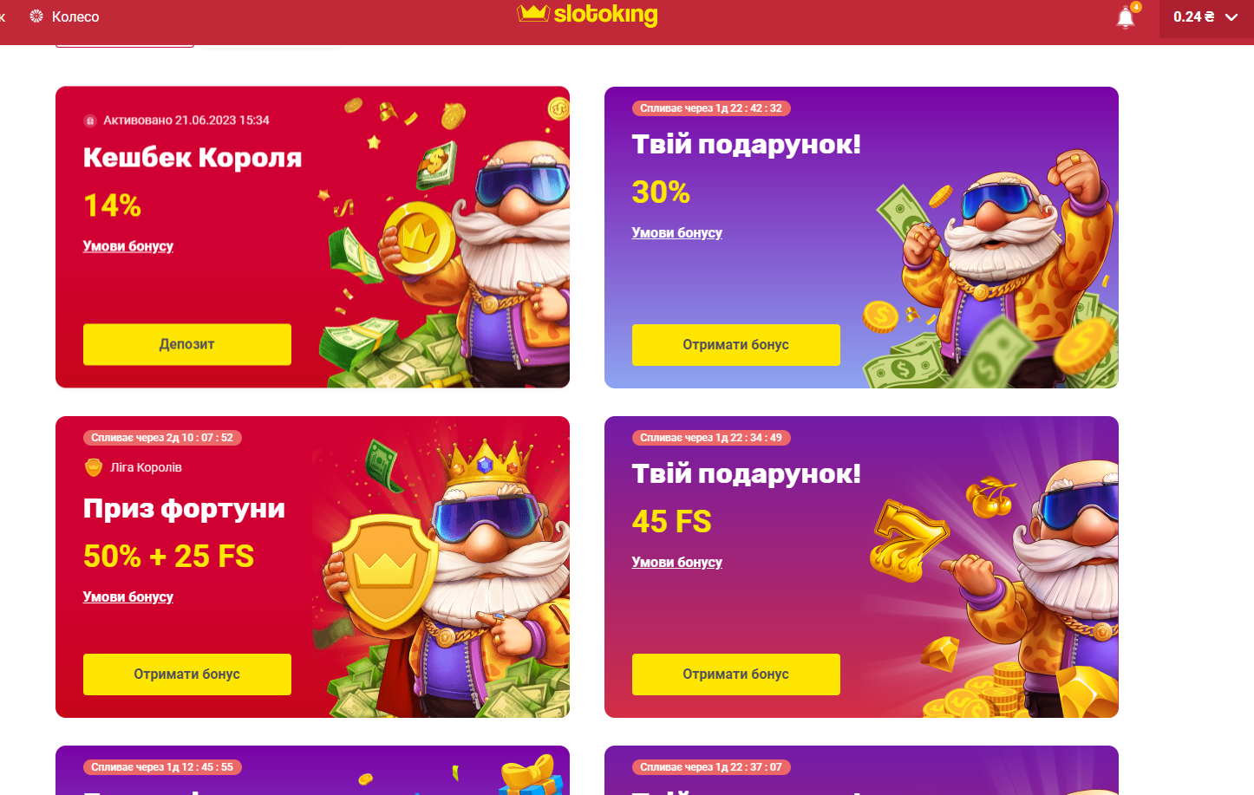Click Отримати бонус on the 45 FS card
The height and width of the screenshot is (795, 1254).
coord(736,674)
